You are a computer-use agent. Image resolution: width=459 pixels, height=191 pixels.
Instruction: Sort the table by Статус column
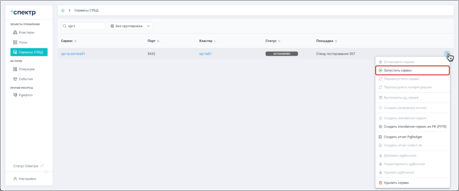tap(279, 41)
